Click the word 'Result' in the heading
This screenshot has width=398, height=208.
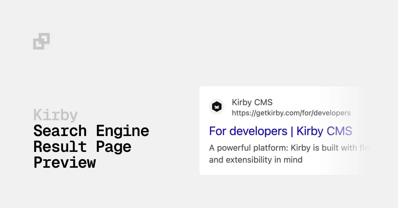60,147
